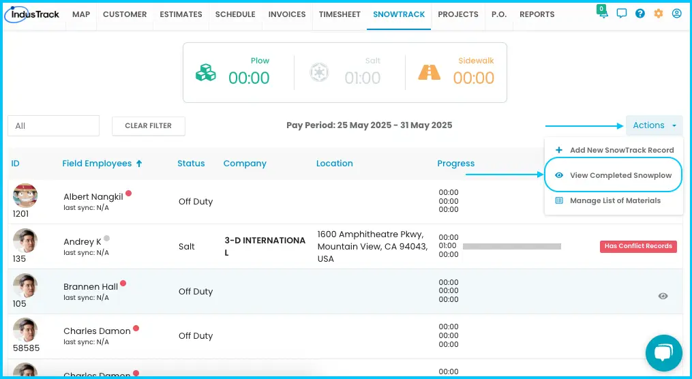Choose Add New SnowTrack Record
Viewport: 692px width, 379px height.
click(x=614, y=150)
